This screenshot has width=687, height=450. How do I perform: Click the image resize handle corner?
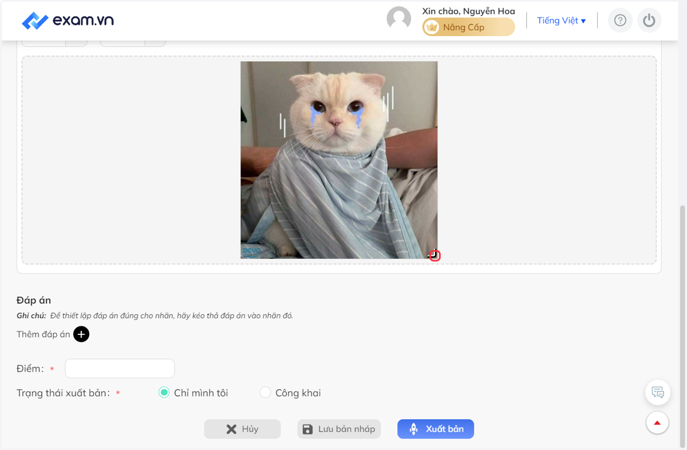click(x=435, y=255)
